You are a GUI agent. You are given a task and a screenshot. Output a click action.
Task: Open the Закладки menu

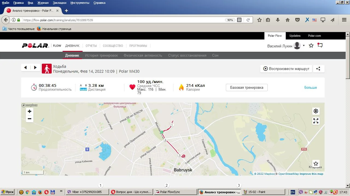tap(59, 3)
